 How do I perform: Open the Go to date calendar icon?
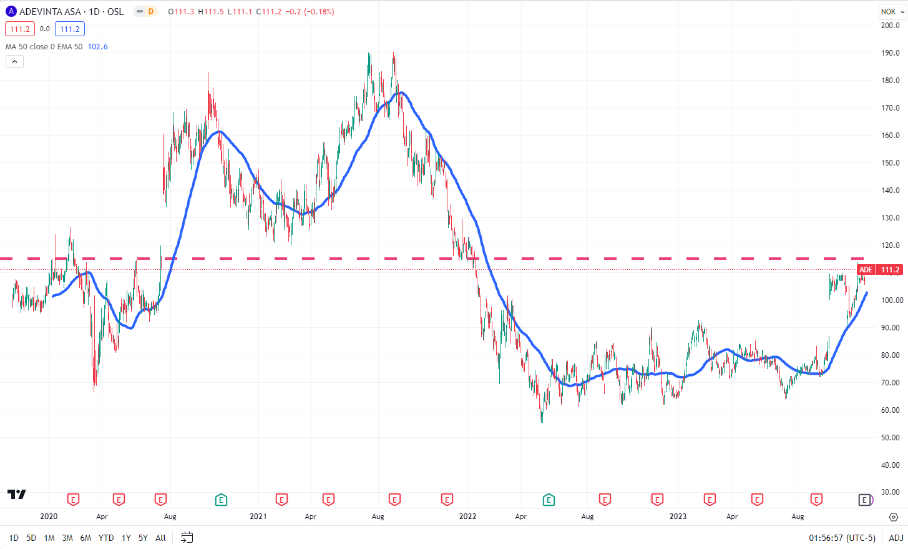tap(187, 537)
